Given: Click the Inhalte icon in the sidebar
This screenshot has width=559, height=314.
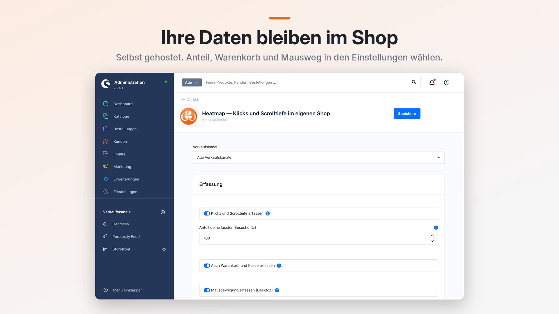Looking at the screenshot, I should (x=106, y=154).
